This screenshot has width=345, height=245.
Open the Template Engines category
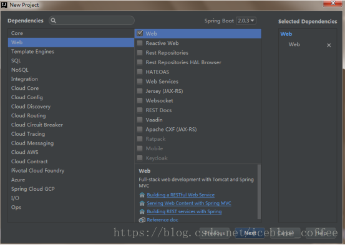coord(71,52)
